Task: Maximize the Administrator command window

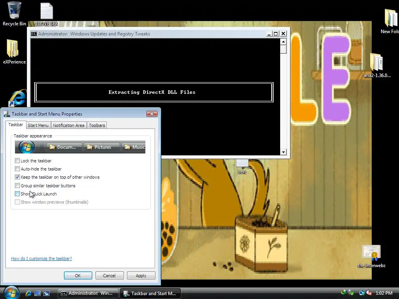Action: [276, 33]
